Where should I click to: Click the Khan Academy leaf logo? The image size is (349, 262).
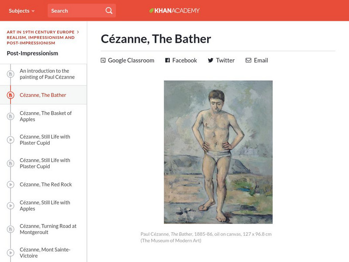pos(152,10)
